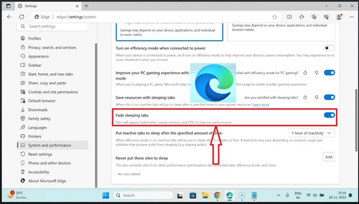The width and height of the screenshot is (359, 204).
Task: Toggle PC gaming experience efficiency mode switch
Action: 330,73
